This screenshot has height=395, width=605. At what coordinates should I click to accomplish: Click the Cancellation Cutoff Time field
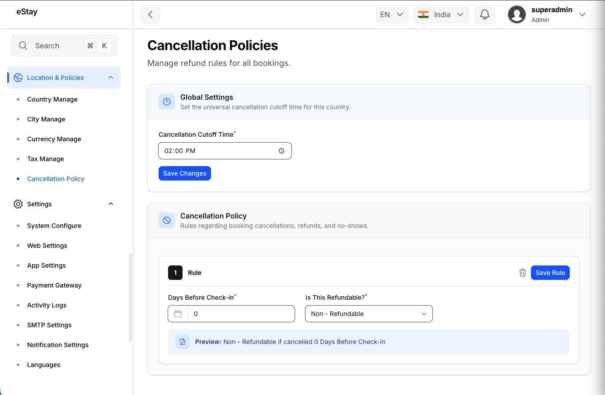click(225, 151)
